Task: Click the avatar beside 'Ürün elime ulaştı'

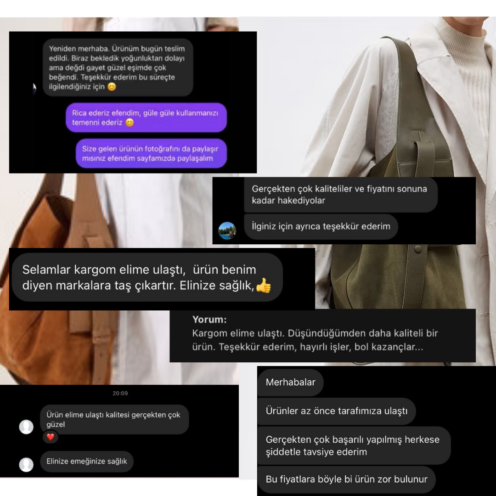Action: click(26, 427)
